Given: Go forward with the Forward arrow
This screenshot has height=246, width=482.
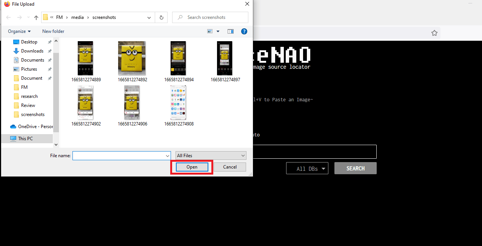Looking at the screenshot, I should click(x=20, y=17).
